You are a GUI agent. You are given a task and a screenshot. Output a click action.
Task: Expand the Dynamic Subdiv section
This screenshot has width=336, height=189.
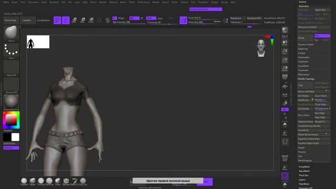(306, 45)
